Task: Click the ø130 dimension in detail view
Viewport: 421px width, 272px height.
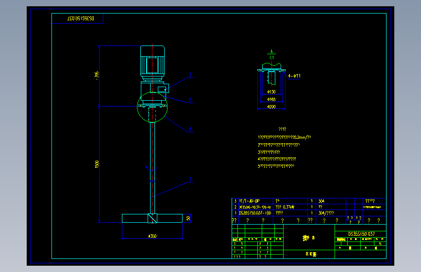Action: coord(271,92)
